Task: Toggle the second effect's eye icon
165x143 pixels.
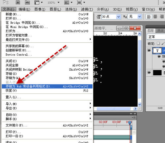Action: pos(164,66)
